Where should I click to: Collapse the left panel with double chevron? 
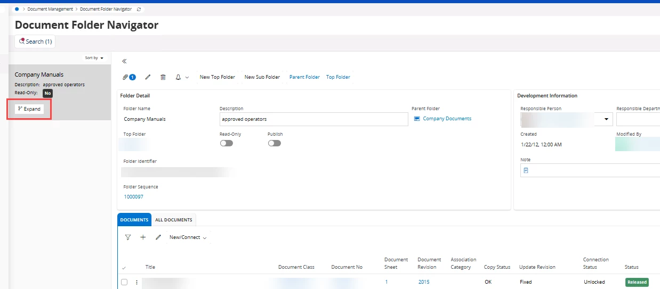(124, 61)
